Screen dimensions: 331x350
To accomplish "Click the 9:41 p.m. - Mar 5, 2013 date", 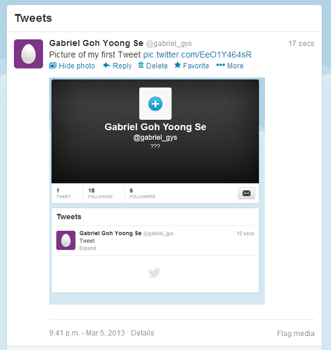I will [x=87, y=333].
